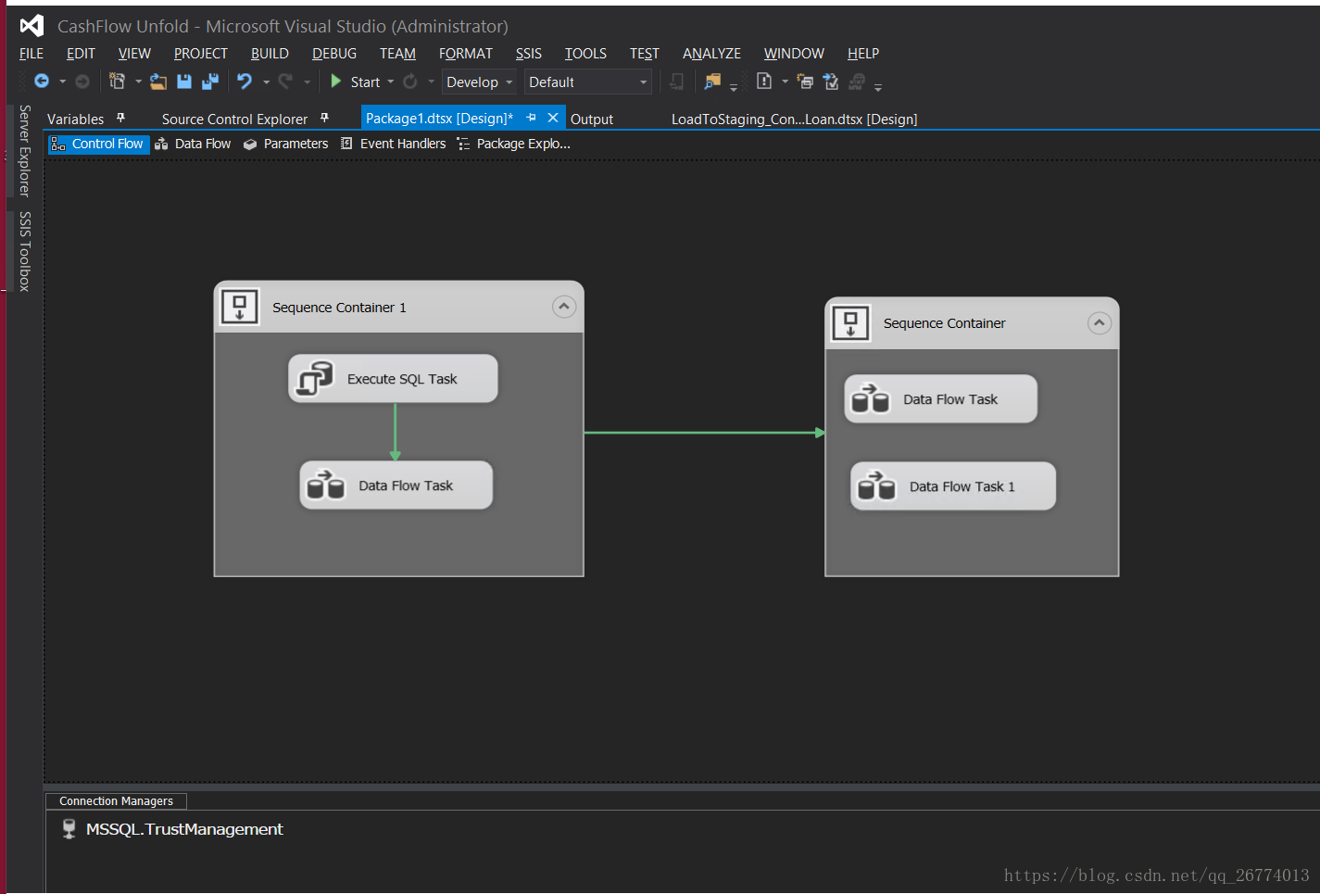The height and width of the screenshot is (894, 1320).
Task: Click the Sequence Container 1 header icon
Action: click(x=239, y=307)
